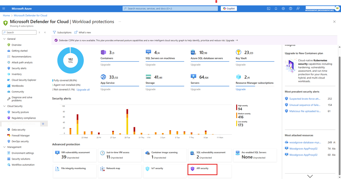Screen dimensions: 341x179
Task: Open File integrity monitoring card
Action: 75,171
